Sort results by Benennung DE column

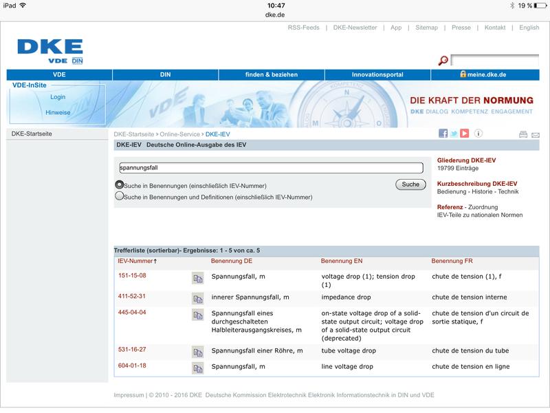[x=232, y=262]
